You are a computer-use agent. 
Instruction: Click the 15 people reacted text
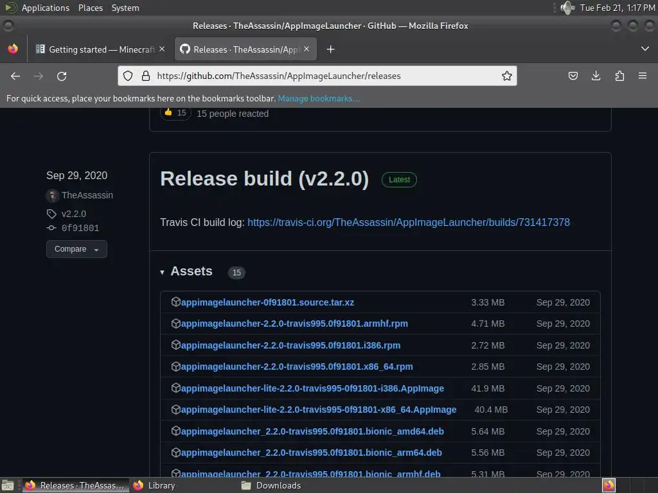click(x=233, y=114)
